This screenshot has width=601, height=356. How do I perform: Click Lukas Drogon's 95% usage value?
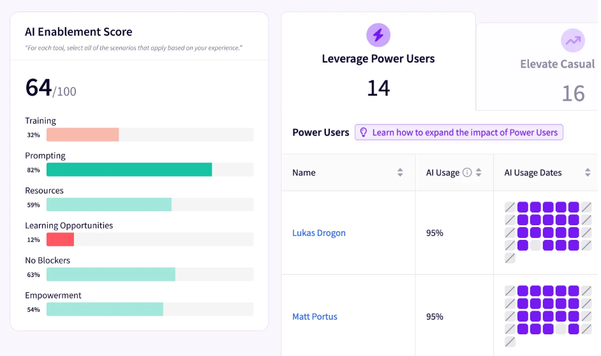click(x=434, y=233)
